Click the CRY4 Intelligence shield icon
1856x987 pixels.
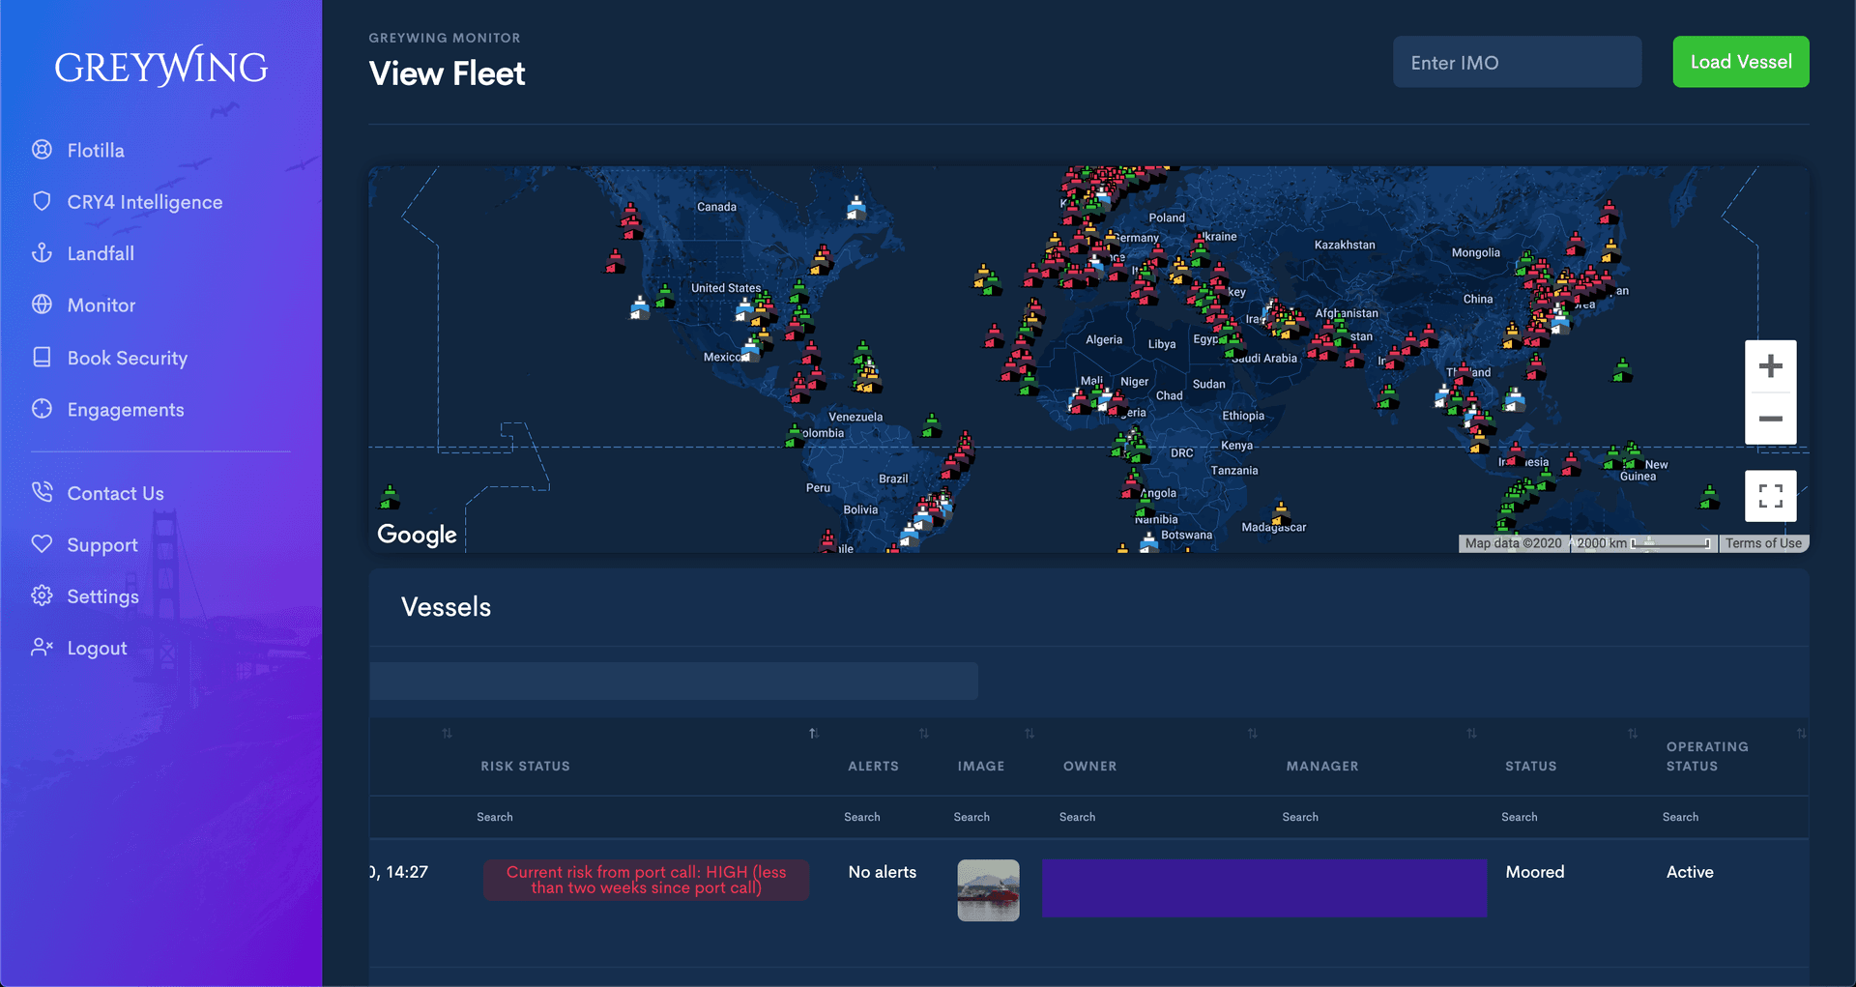point(42,201)
